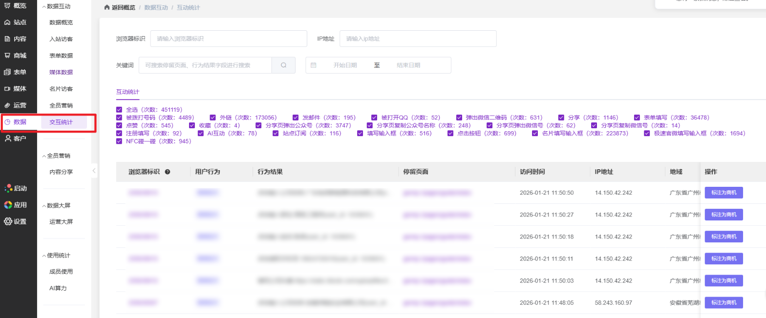Viewport: 766px width, 318px height.
Task: Click the 站点 home icon in sidebar
Action: pos(7,22)
